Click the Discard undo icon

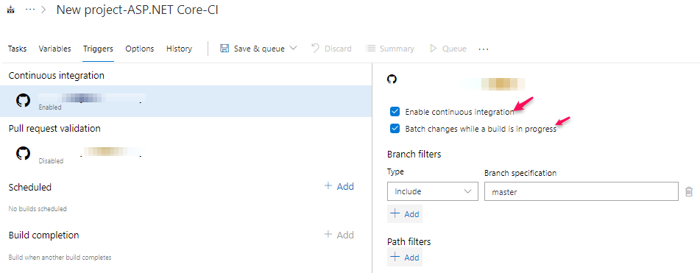(316, 48)
